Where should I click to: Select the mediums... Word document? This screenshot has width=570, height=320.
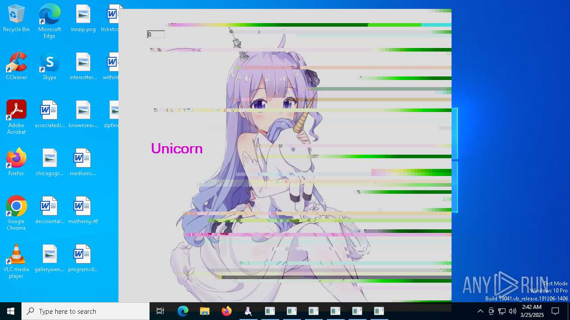[83, 163]
